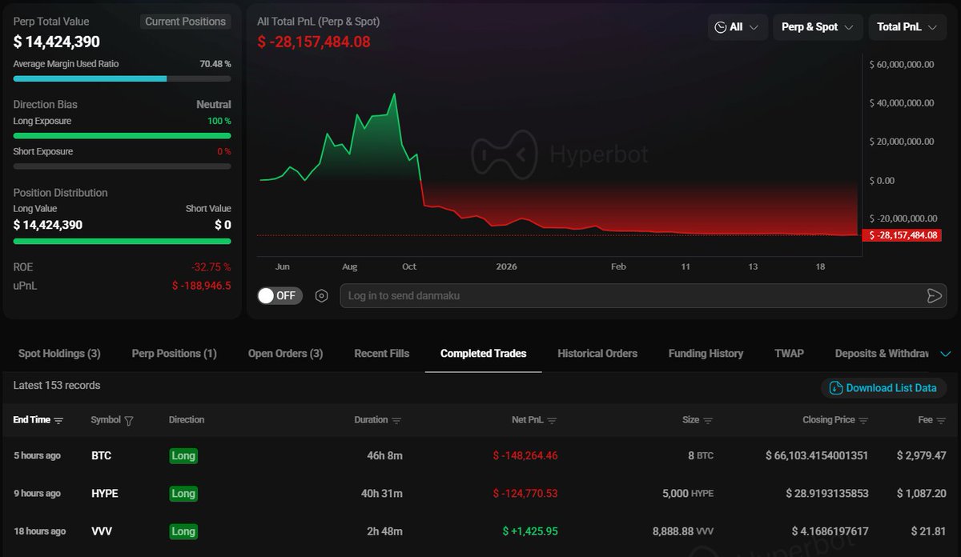
Task: Open the Funding History tab
Action: point(706,353)
